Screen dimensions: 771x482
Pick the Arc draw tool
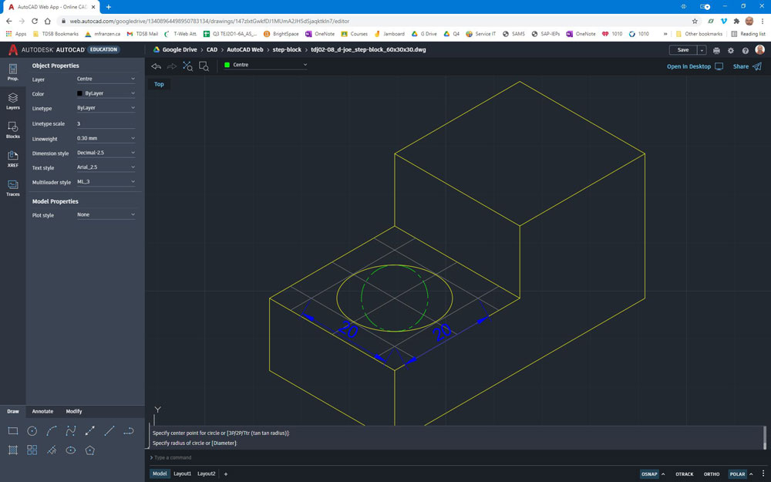[52, 431]
